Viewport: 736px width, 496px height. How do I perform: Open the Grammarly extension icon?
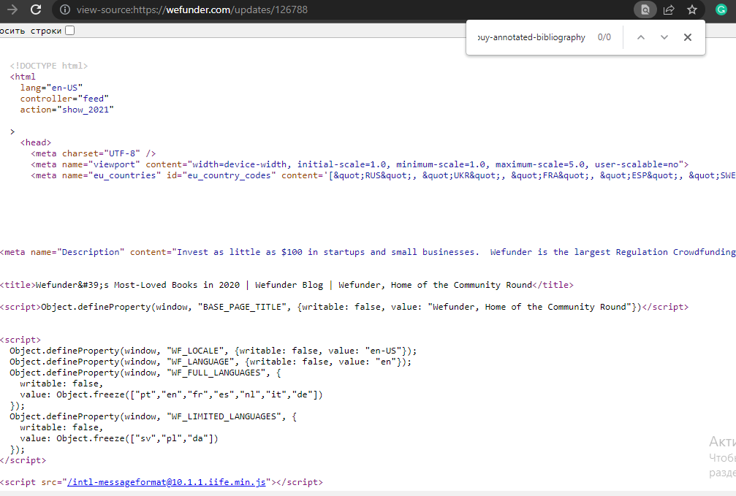721,9
